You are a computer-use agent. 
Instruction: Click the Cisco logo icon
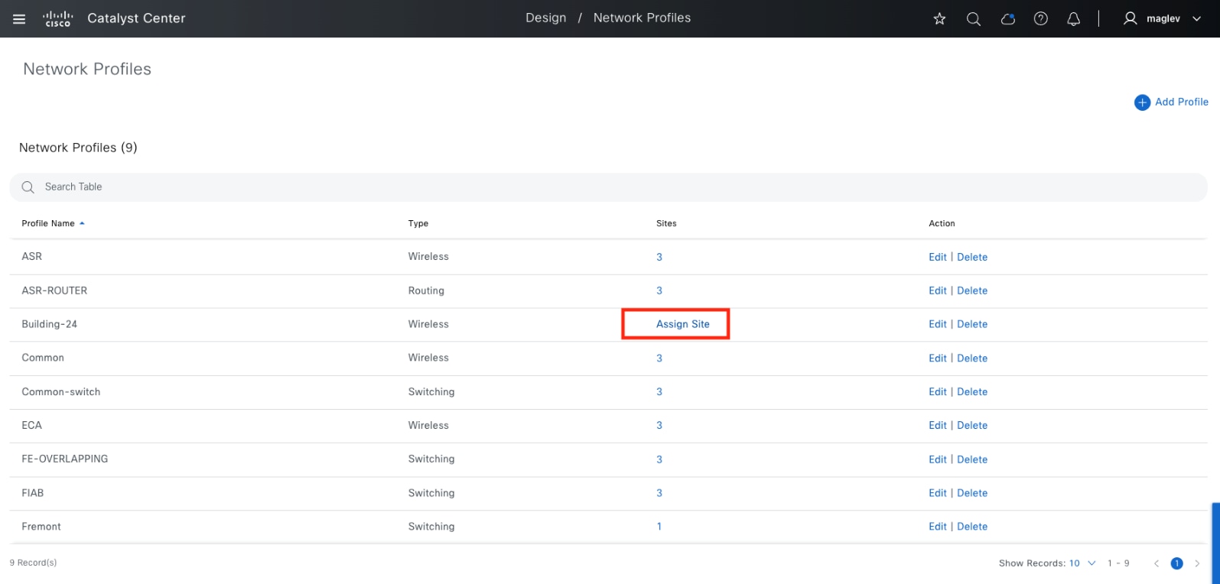pyautogui.click(x=58, y=19)
